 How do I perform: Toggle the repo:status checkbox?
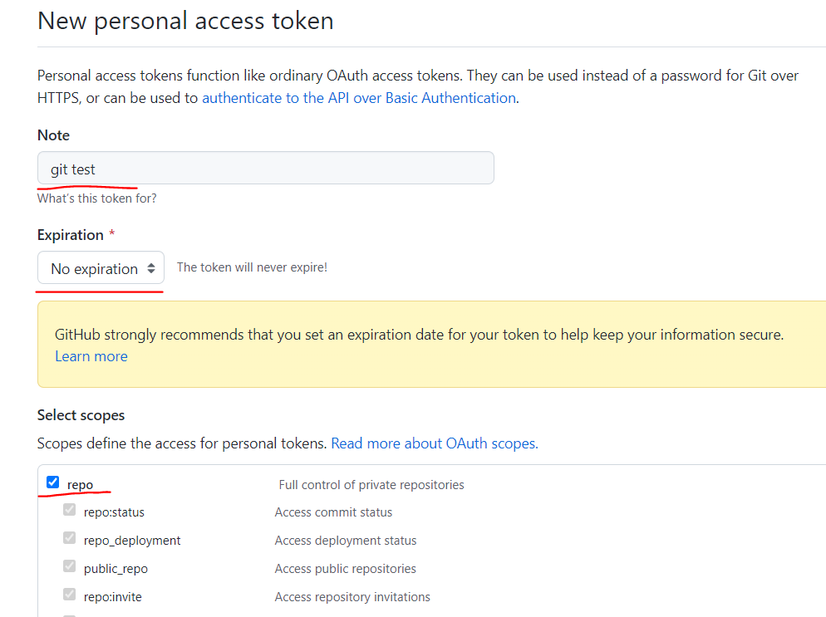pyautogui.click(x=69, y=510)
